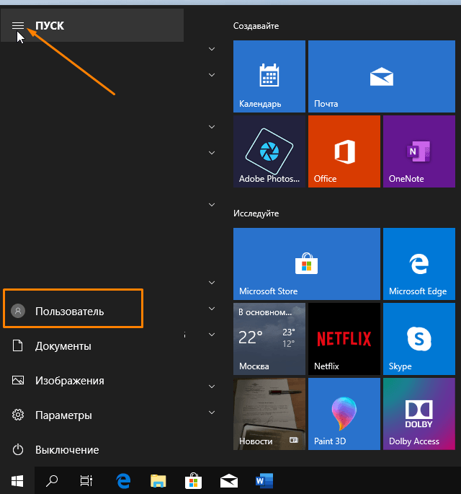This screenshot has width=461, height=494.
Task: Open the Новости news tile
Action: click(269, 414)
